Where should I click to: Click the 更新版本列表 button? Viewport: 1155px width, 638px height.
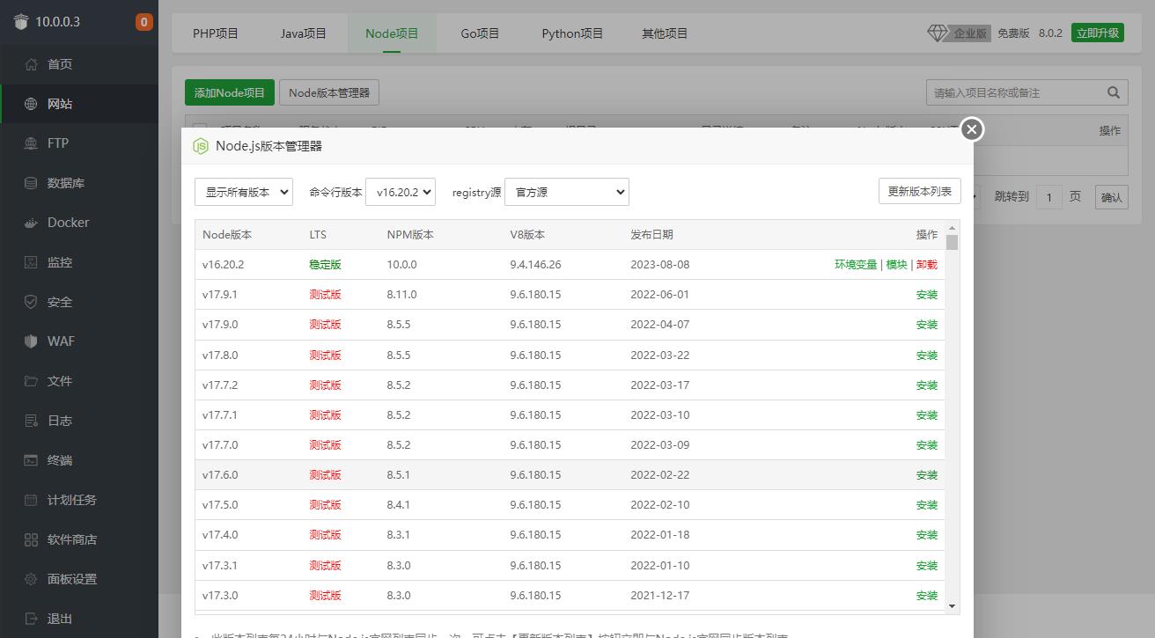pyautogui.click(x=920, y=191)
